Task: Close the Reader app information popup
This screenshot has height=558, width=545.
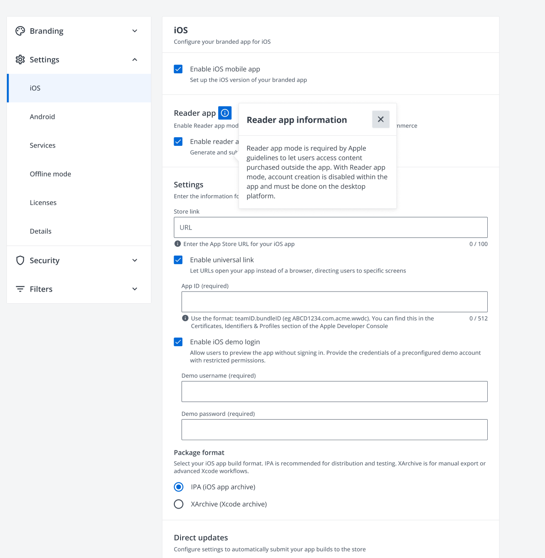Action: click(381, 119)
